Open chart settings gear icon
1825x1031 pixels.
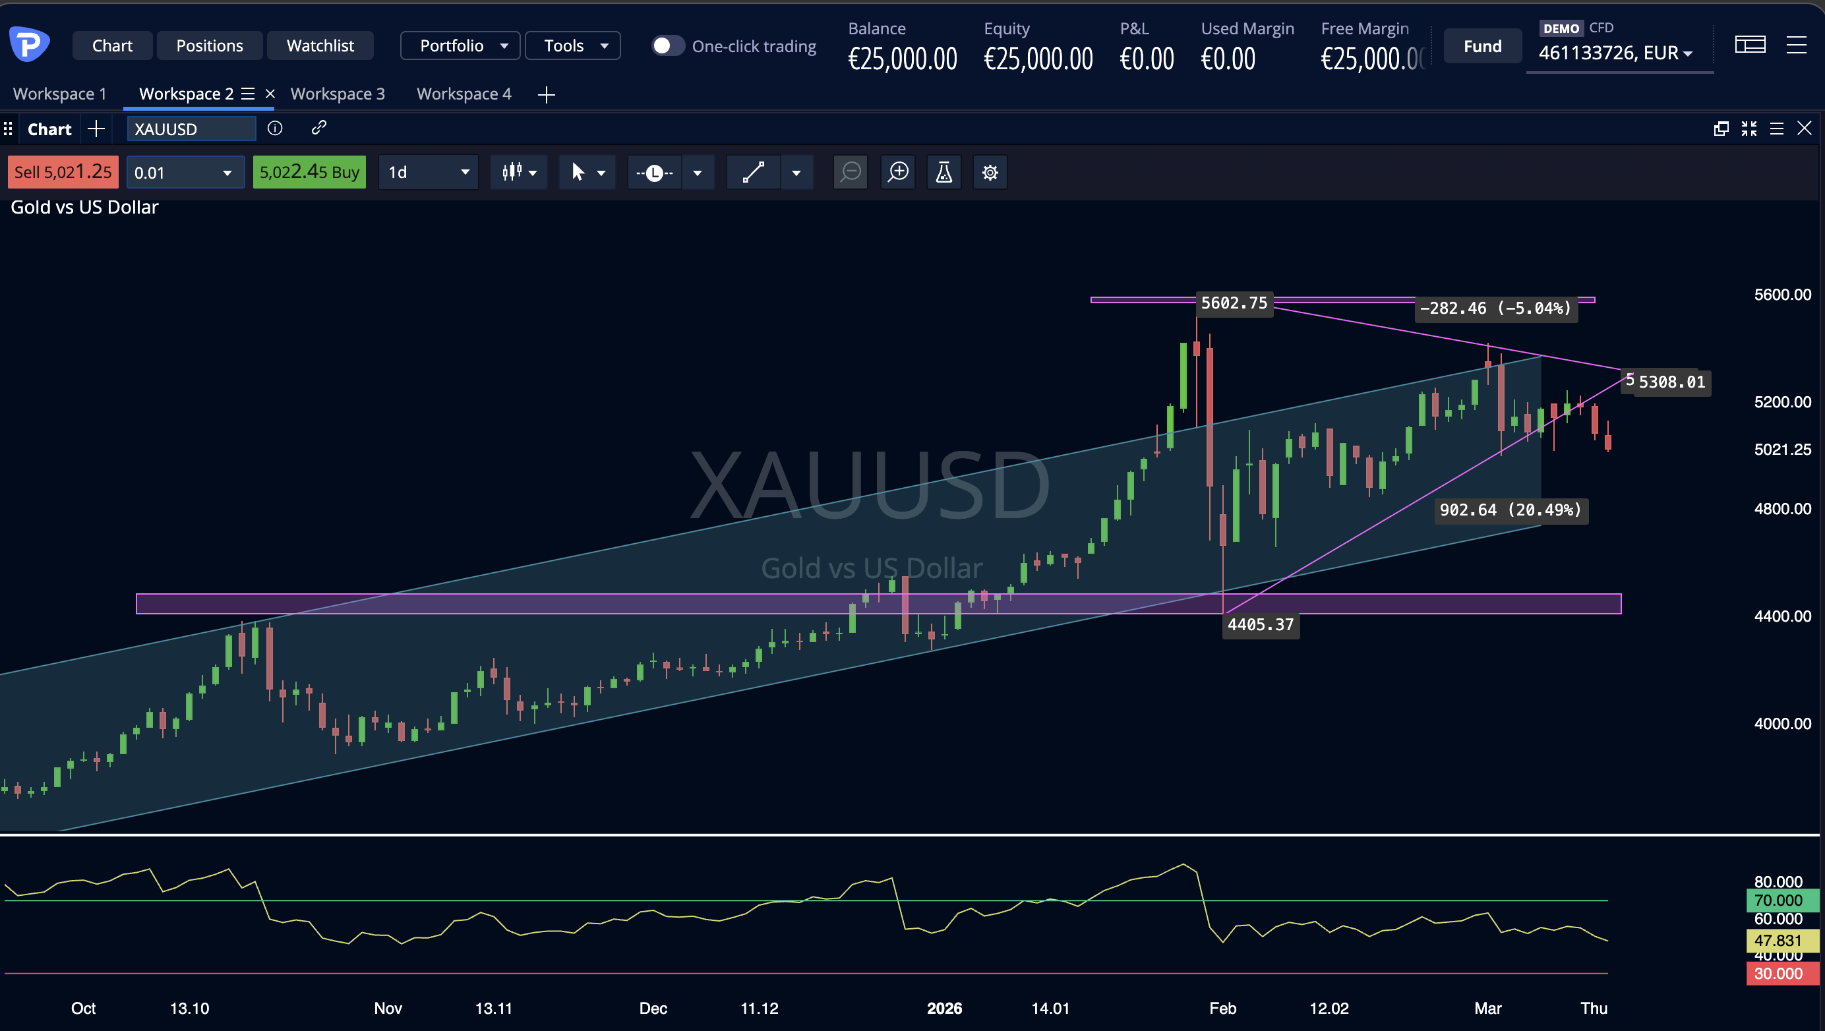pyautogui.click(x=990, y=172)
